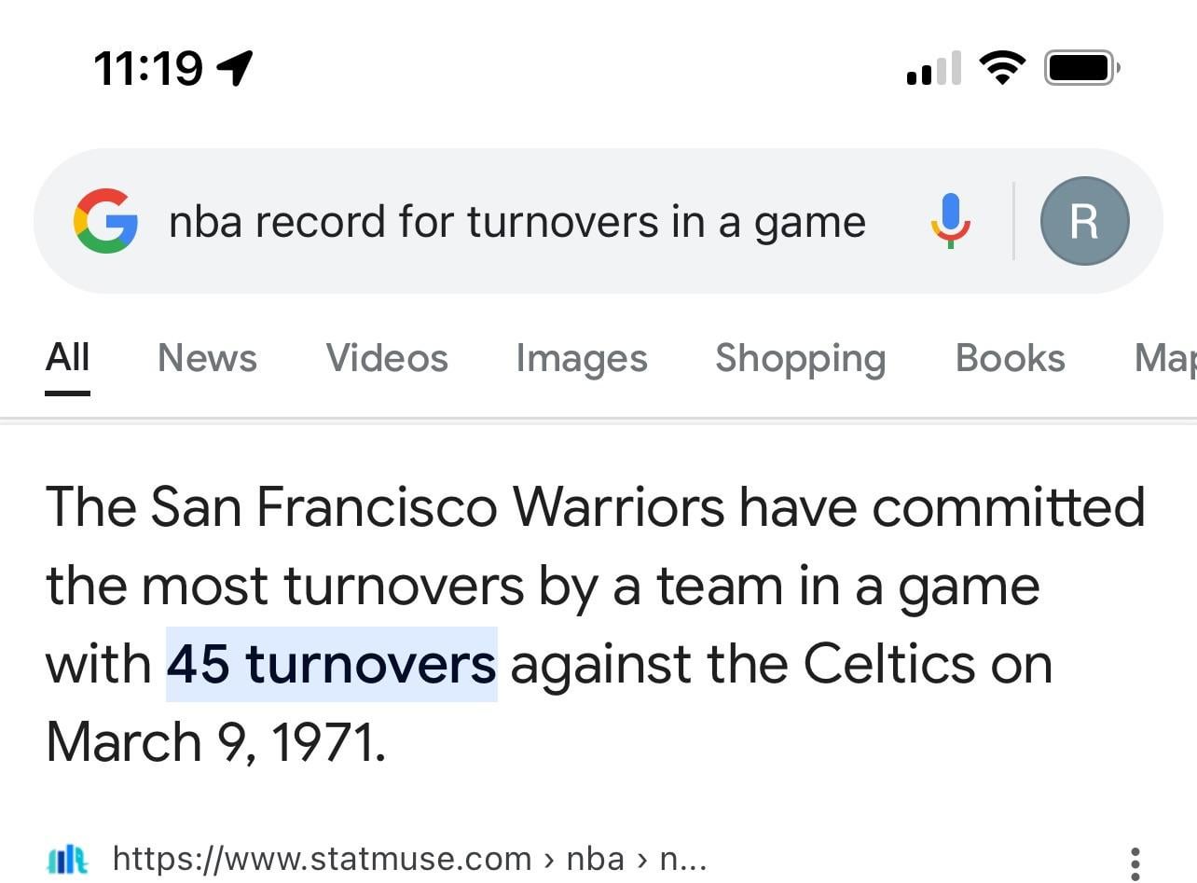Open the account avatar labeled R
1197x883 pixels.
pos(1084,221)
